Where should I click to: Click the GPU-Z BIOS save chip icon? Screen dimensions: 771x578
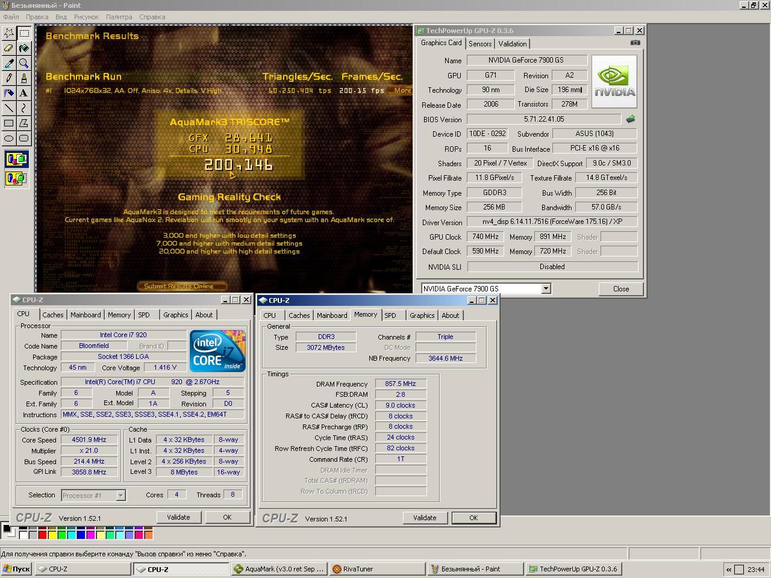point(631,119)
